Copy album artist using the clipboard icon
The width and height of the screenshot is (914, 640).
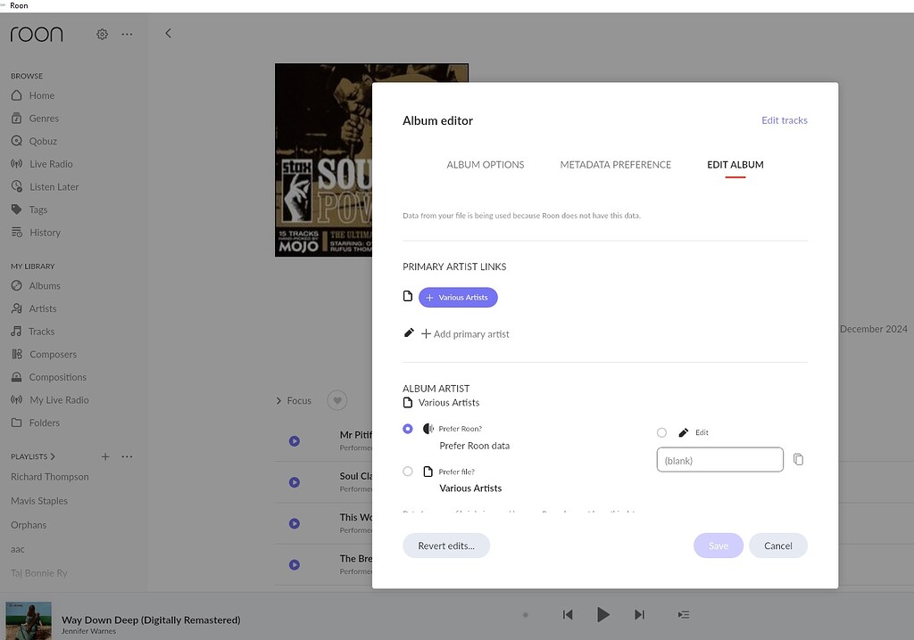(798, 459)
